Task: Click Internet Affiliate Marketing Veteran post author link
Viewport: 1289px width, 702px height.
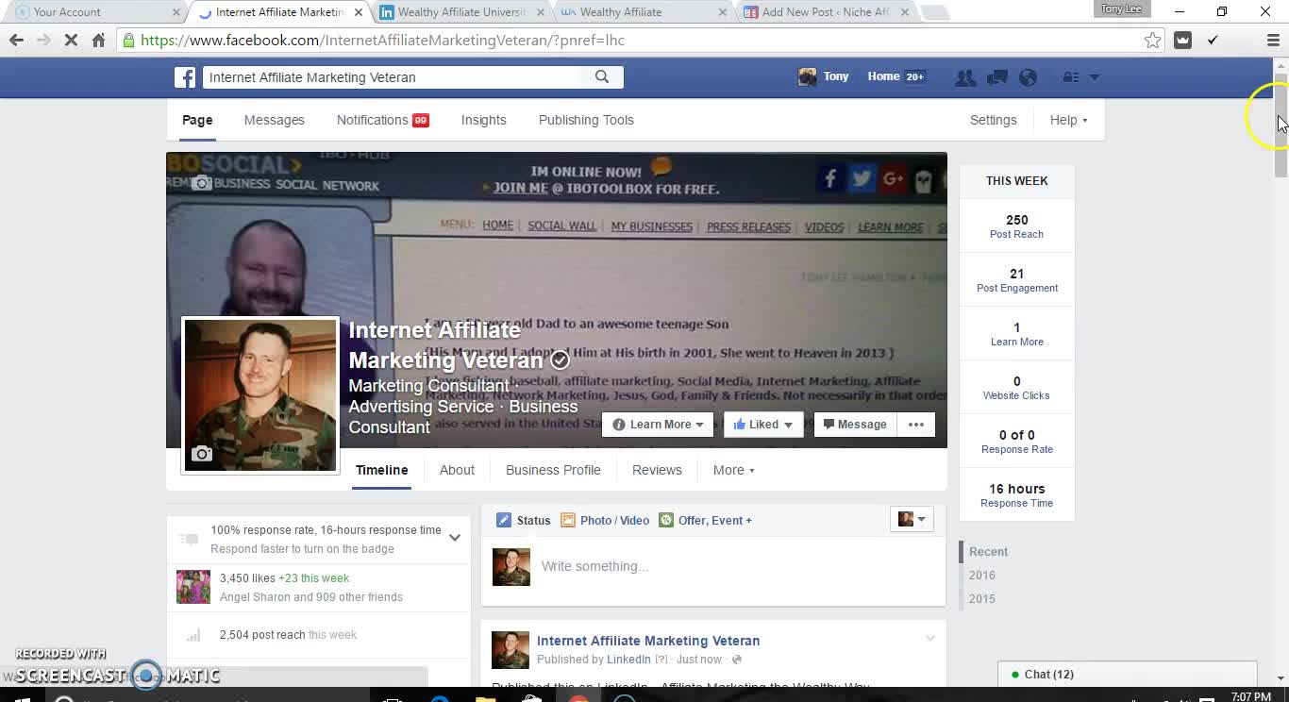Action: pyautogui.click(x=648, y=641)
